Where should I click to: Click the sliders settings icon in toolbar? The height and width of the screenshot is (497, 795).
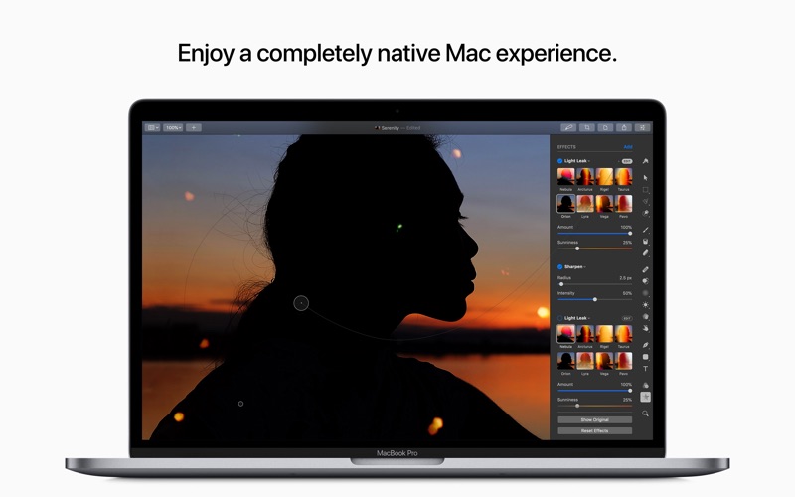pos(642,128)
